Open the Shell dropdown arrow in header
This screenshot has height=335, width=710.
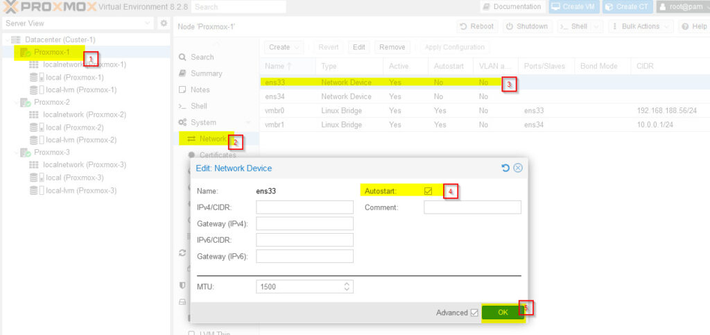[596, 26]
